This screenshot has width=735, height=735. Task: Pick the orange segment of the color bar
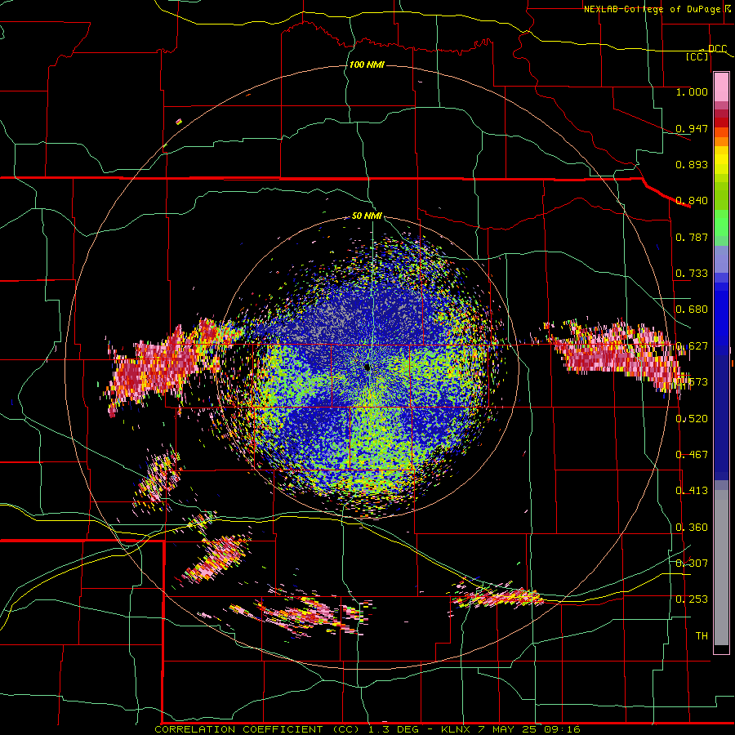(721, 141)
